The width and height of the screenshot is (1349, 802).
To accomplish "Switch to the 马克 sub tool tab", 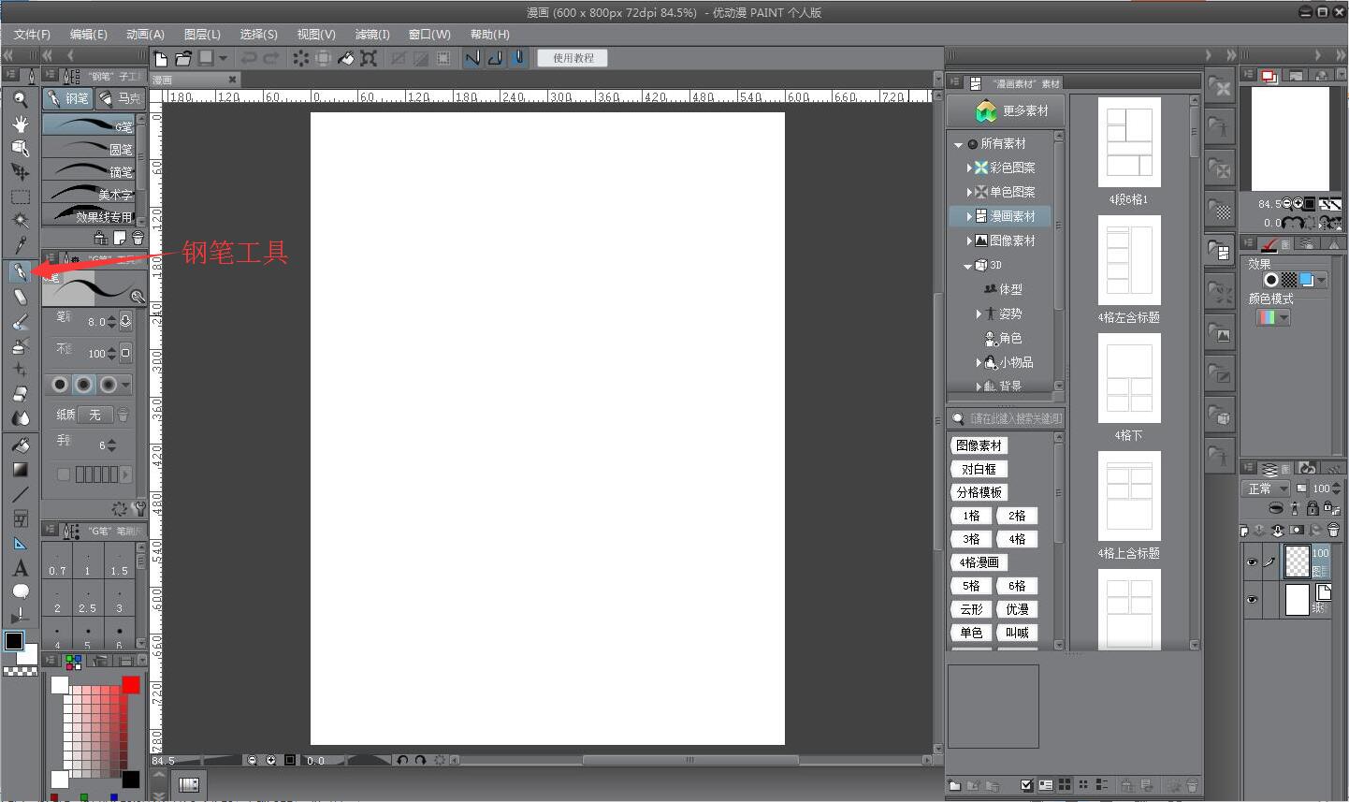I will click(x=120, y=98).
